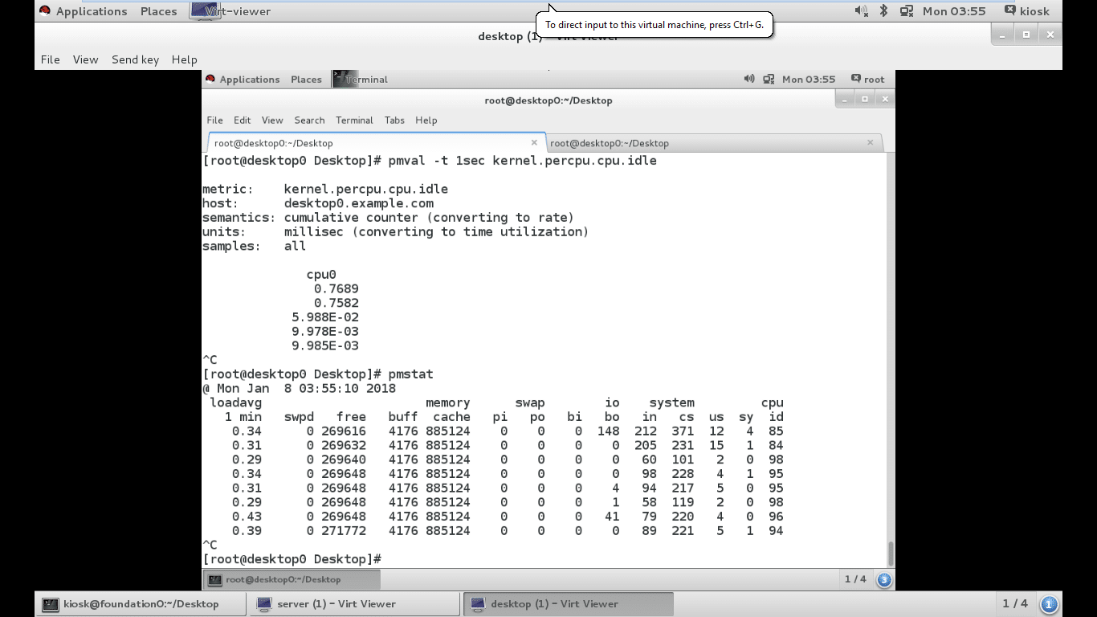Close the first root@desktop0 terminal tab

pyautogui.click(x=534, y=143)
